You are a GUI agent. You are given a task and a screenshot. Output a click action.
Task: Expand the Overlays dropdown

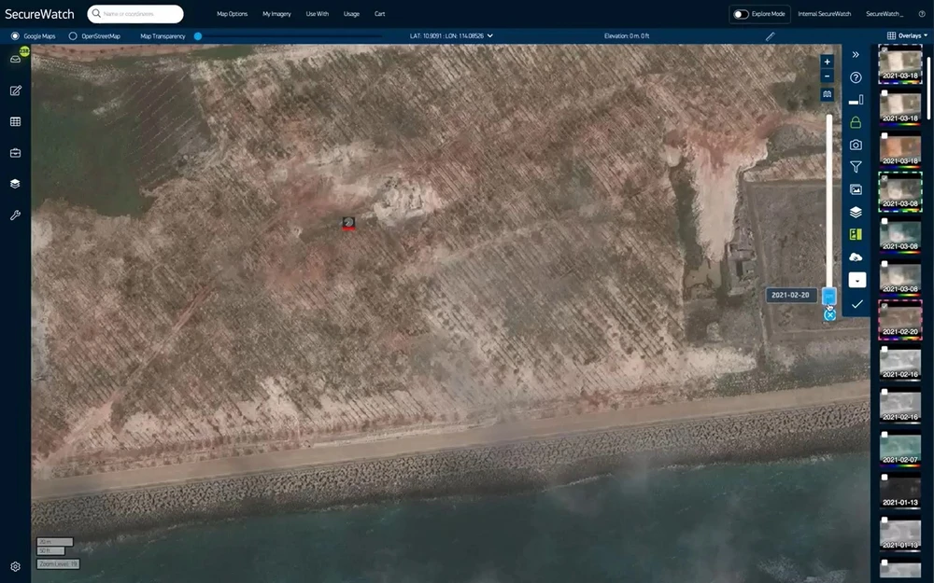(907, 35)
